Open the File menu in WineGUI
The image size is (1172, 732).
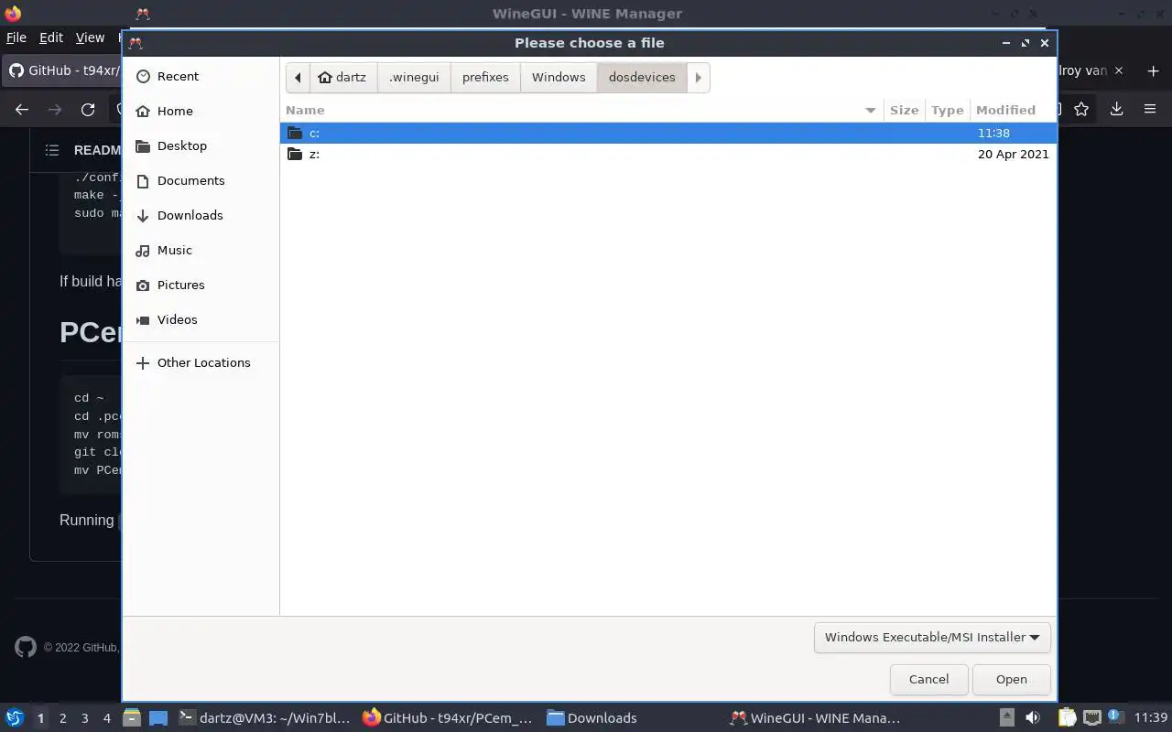coord(16,38)
